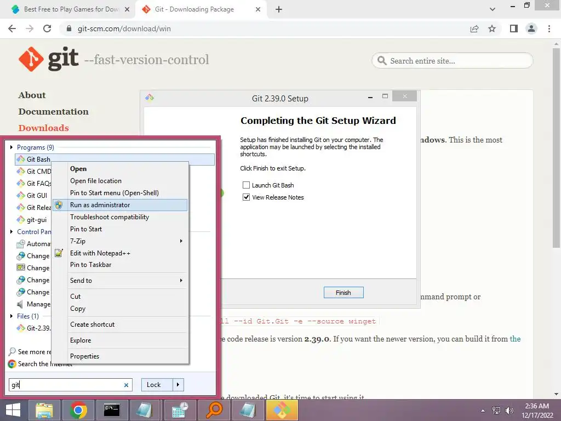Open a new browser tab

pos(279,9)
